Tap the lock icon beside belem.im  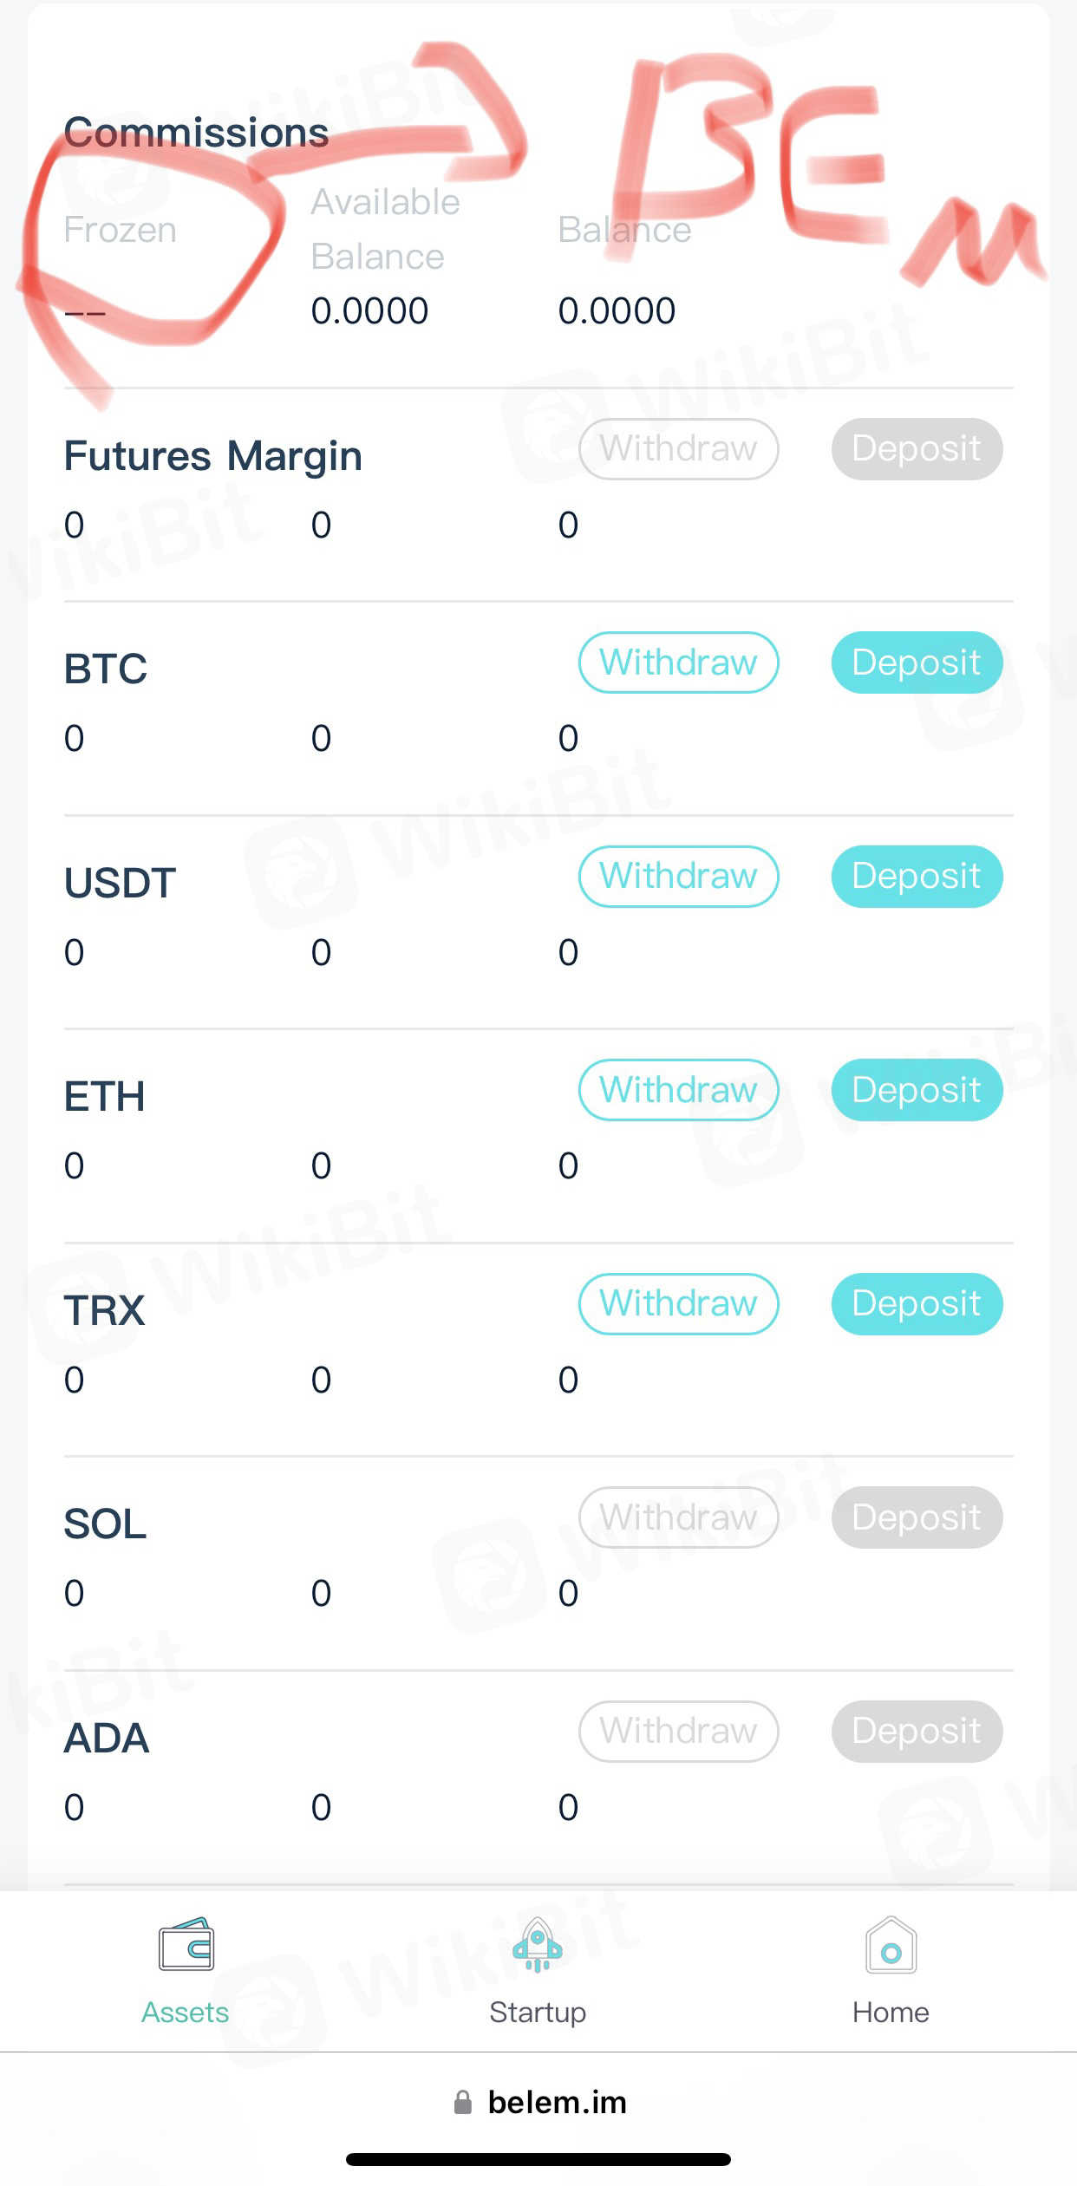coord(463,2102)
